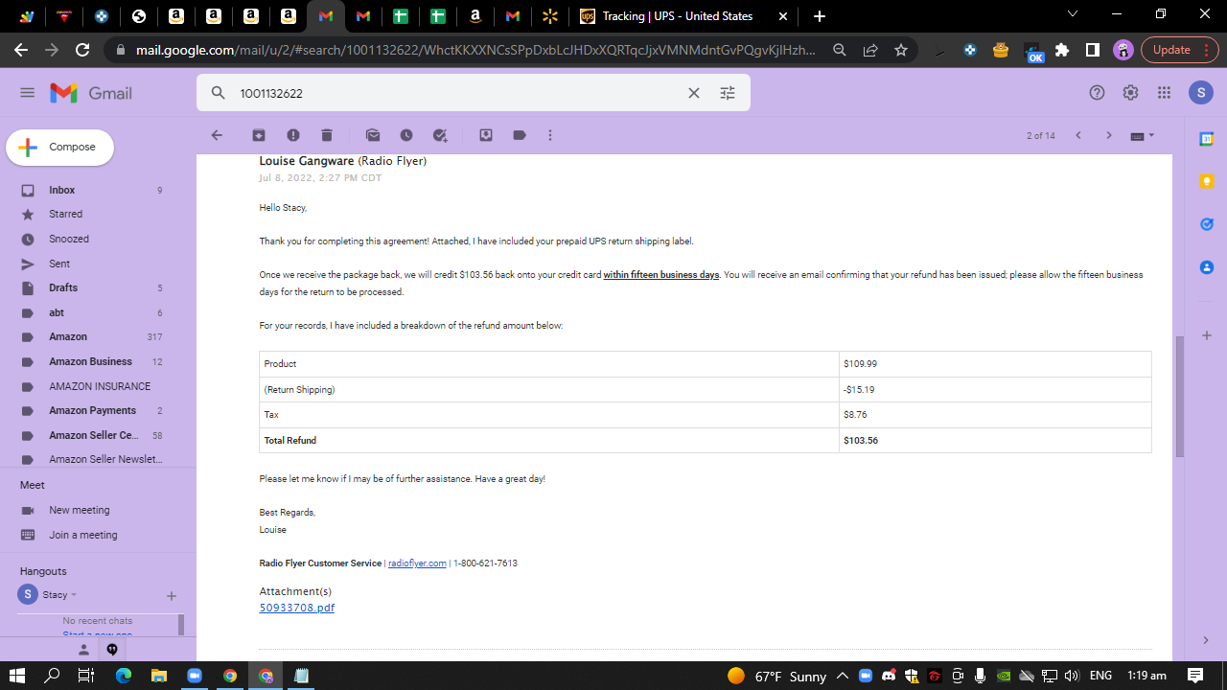Image resolution: width=1227 pixels, height=690 pixels.
Task: Open the Move to icon
Action: point(486,136)
